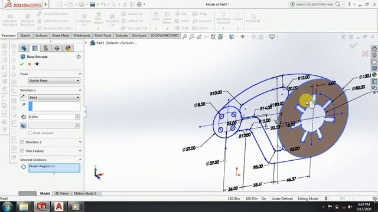
Task: Click the depth field showing 0.10in
Action: click(51, 117)
